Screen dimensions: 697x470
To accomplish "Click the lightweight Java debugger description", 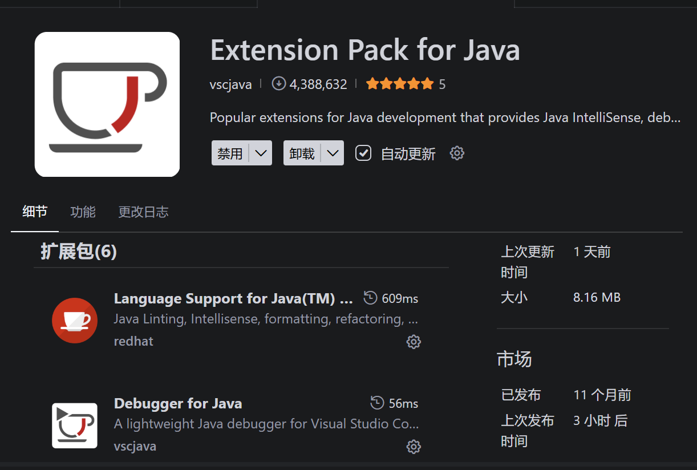I will (x=266, y=424).
